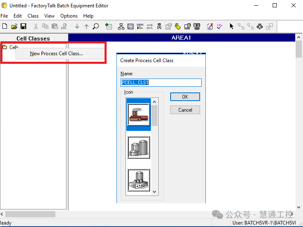Viewport: 303px width, 227px height.
Task: Click the numbered list enumeration icon
Action: (130, 26)
